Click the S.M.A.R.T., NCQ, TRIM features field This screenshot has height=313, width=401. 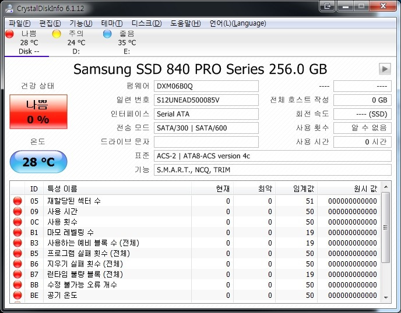273,170
